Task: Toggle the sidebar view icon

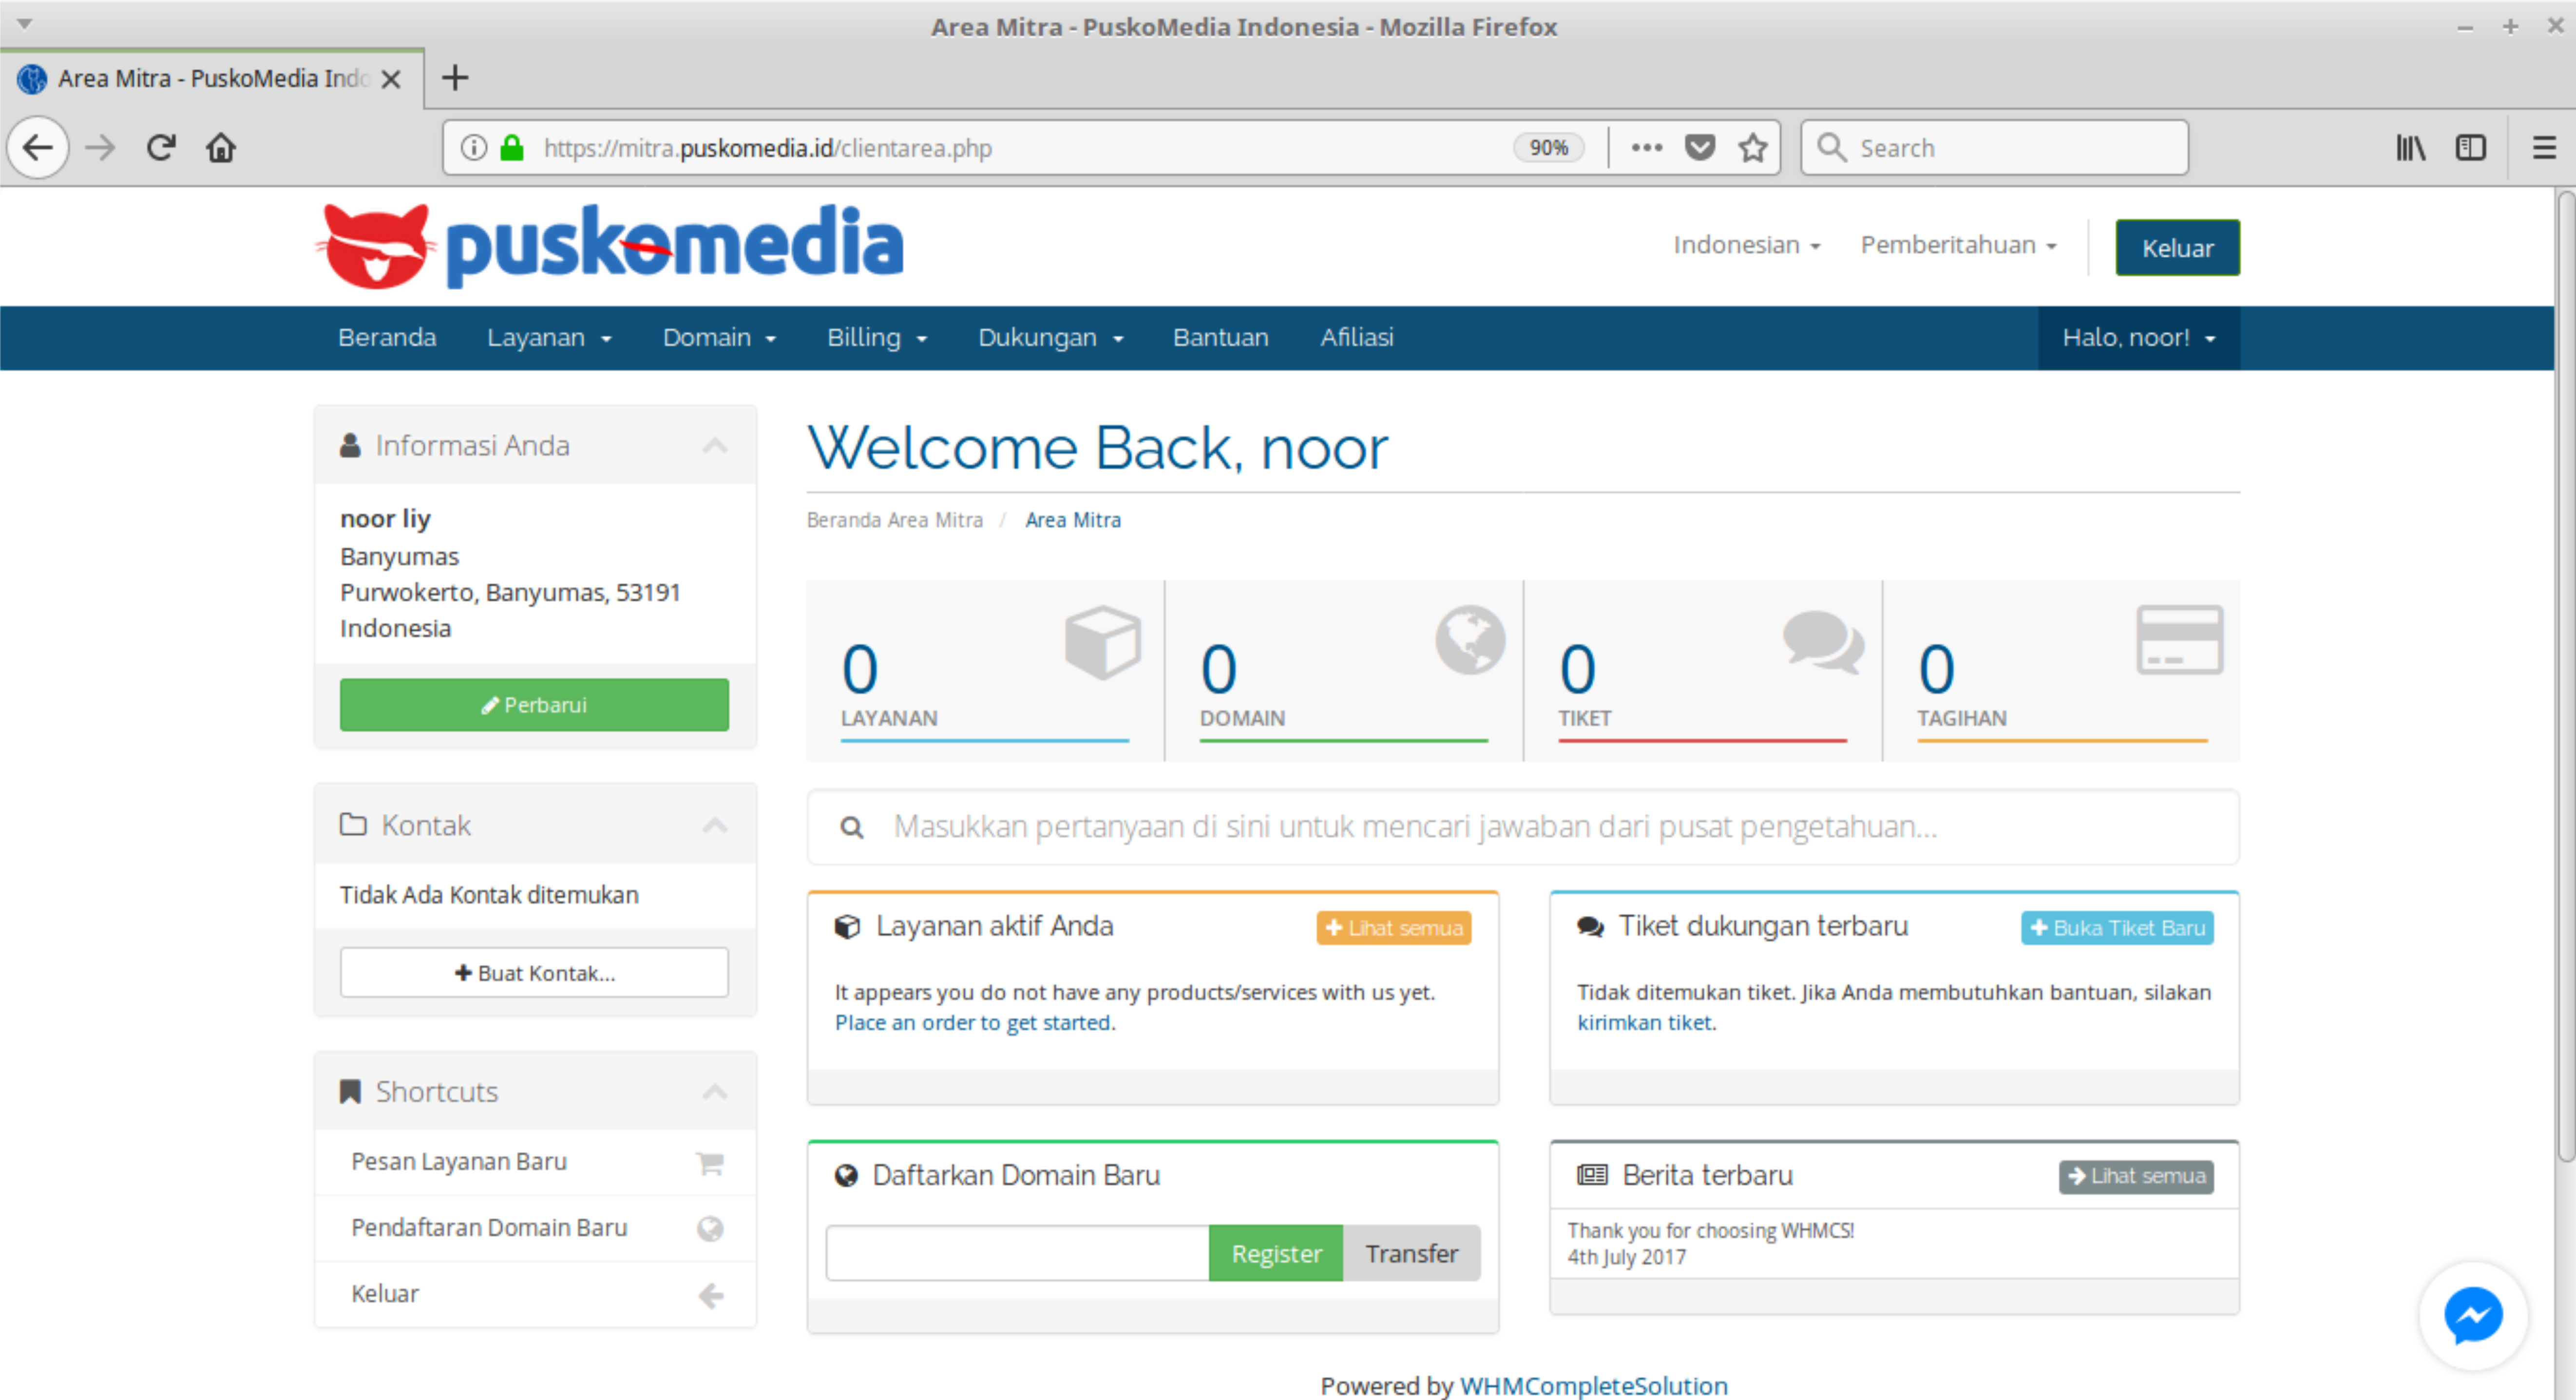Action: pyautogui.click(x=2471, y=148)
